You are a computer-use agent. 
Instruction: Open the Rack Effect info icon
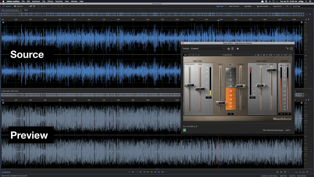[291, 49]
